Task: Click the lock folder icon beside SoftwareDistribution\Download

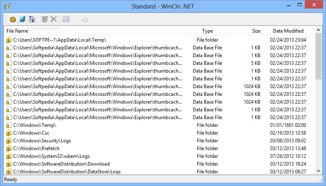Action: (9, 164)
